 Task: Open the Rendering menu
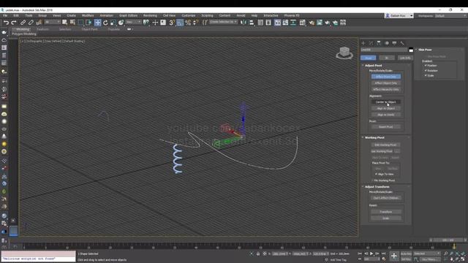[150, 15]
